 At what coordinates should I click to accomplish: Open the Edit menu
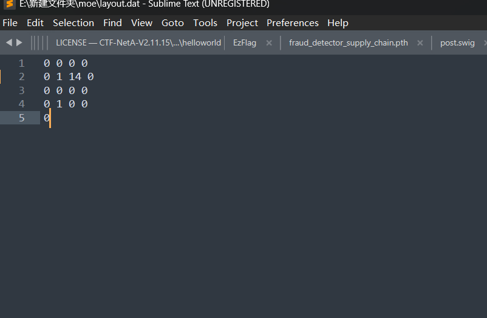pos(35,23)
